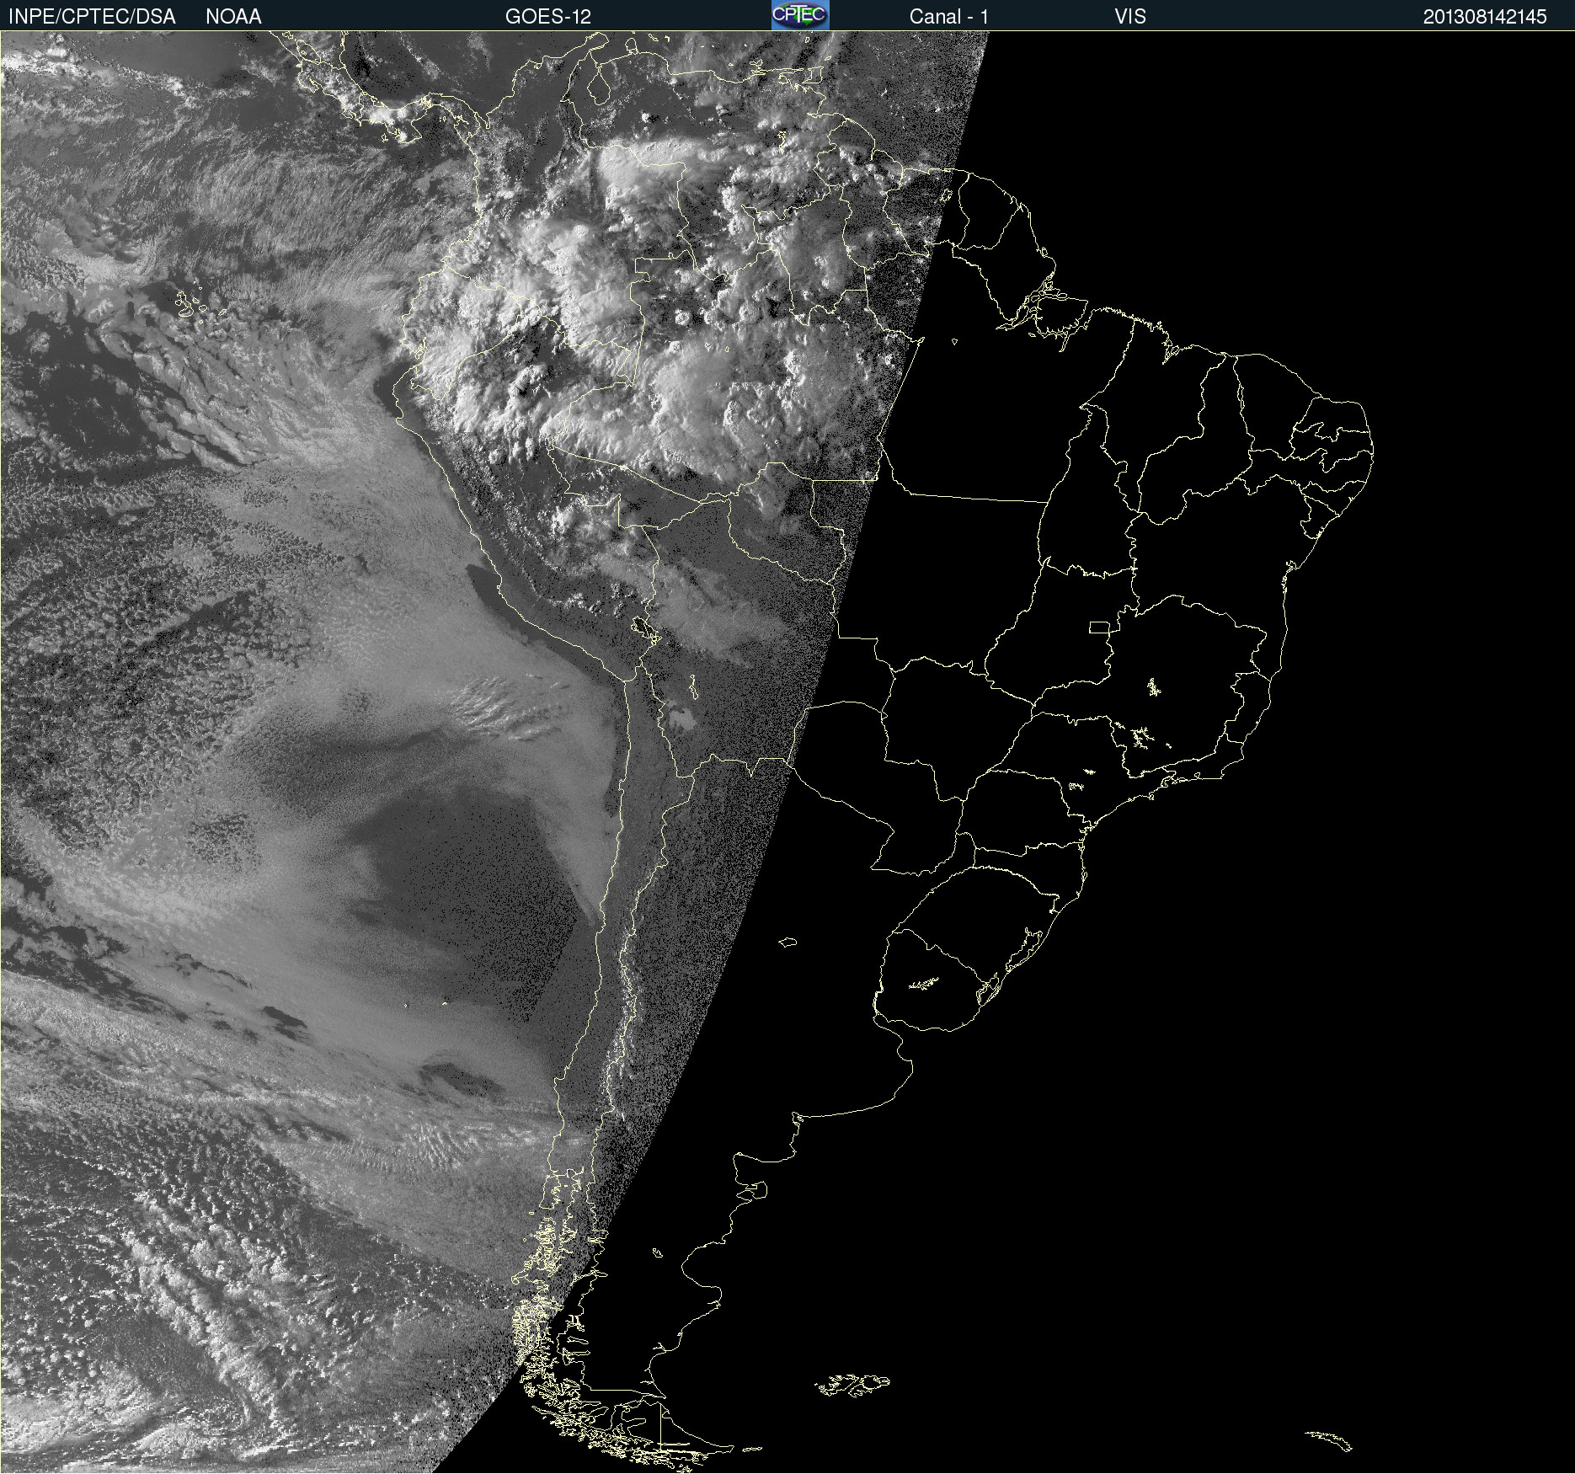This screenshot has width=1575, height=1474.
Task: Click the timestamp 201308142145
Action: tap(1485, 17)
